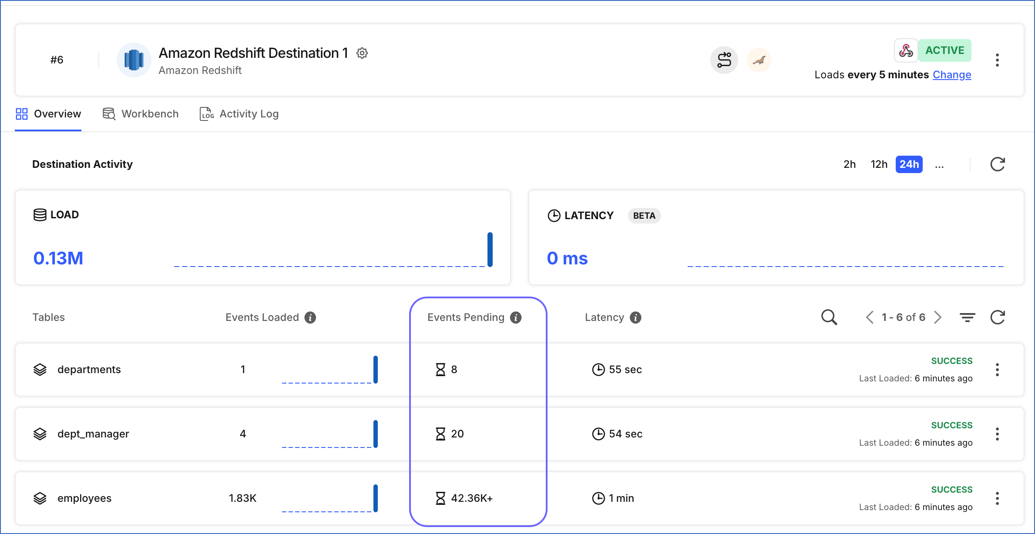Image resolution: width=1035 pixels, height=534 pixels.
Task: Click the 42.36K+ pending value
Action: [x=472, y=498]
